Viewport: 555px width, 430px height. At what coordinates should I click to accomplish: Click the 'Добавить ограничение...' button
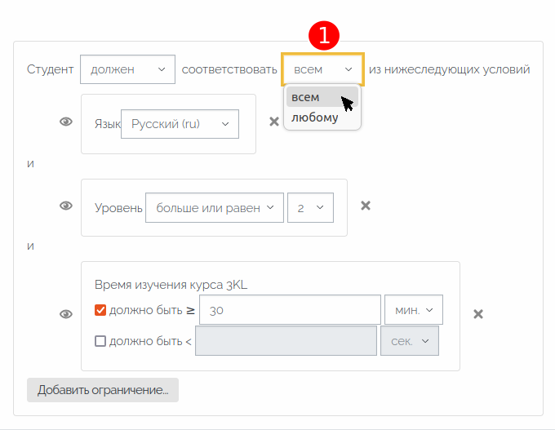(103, 390)
